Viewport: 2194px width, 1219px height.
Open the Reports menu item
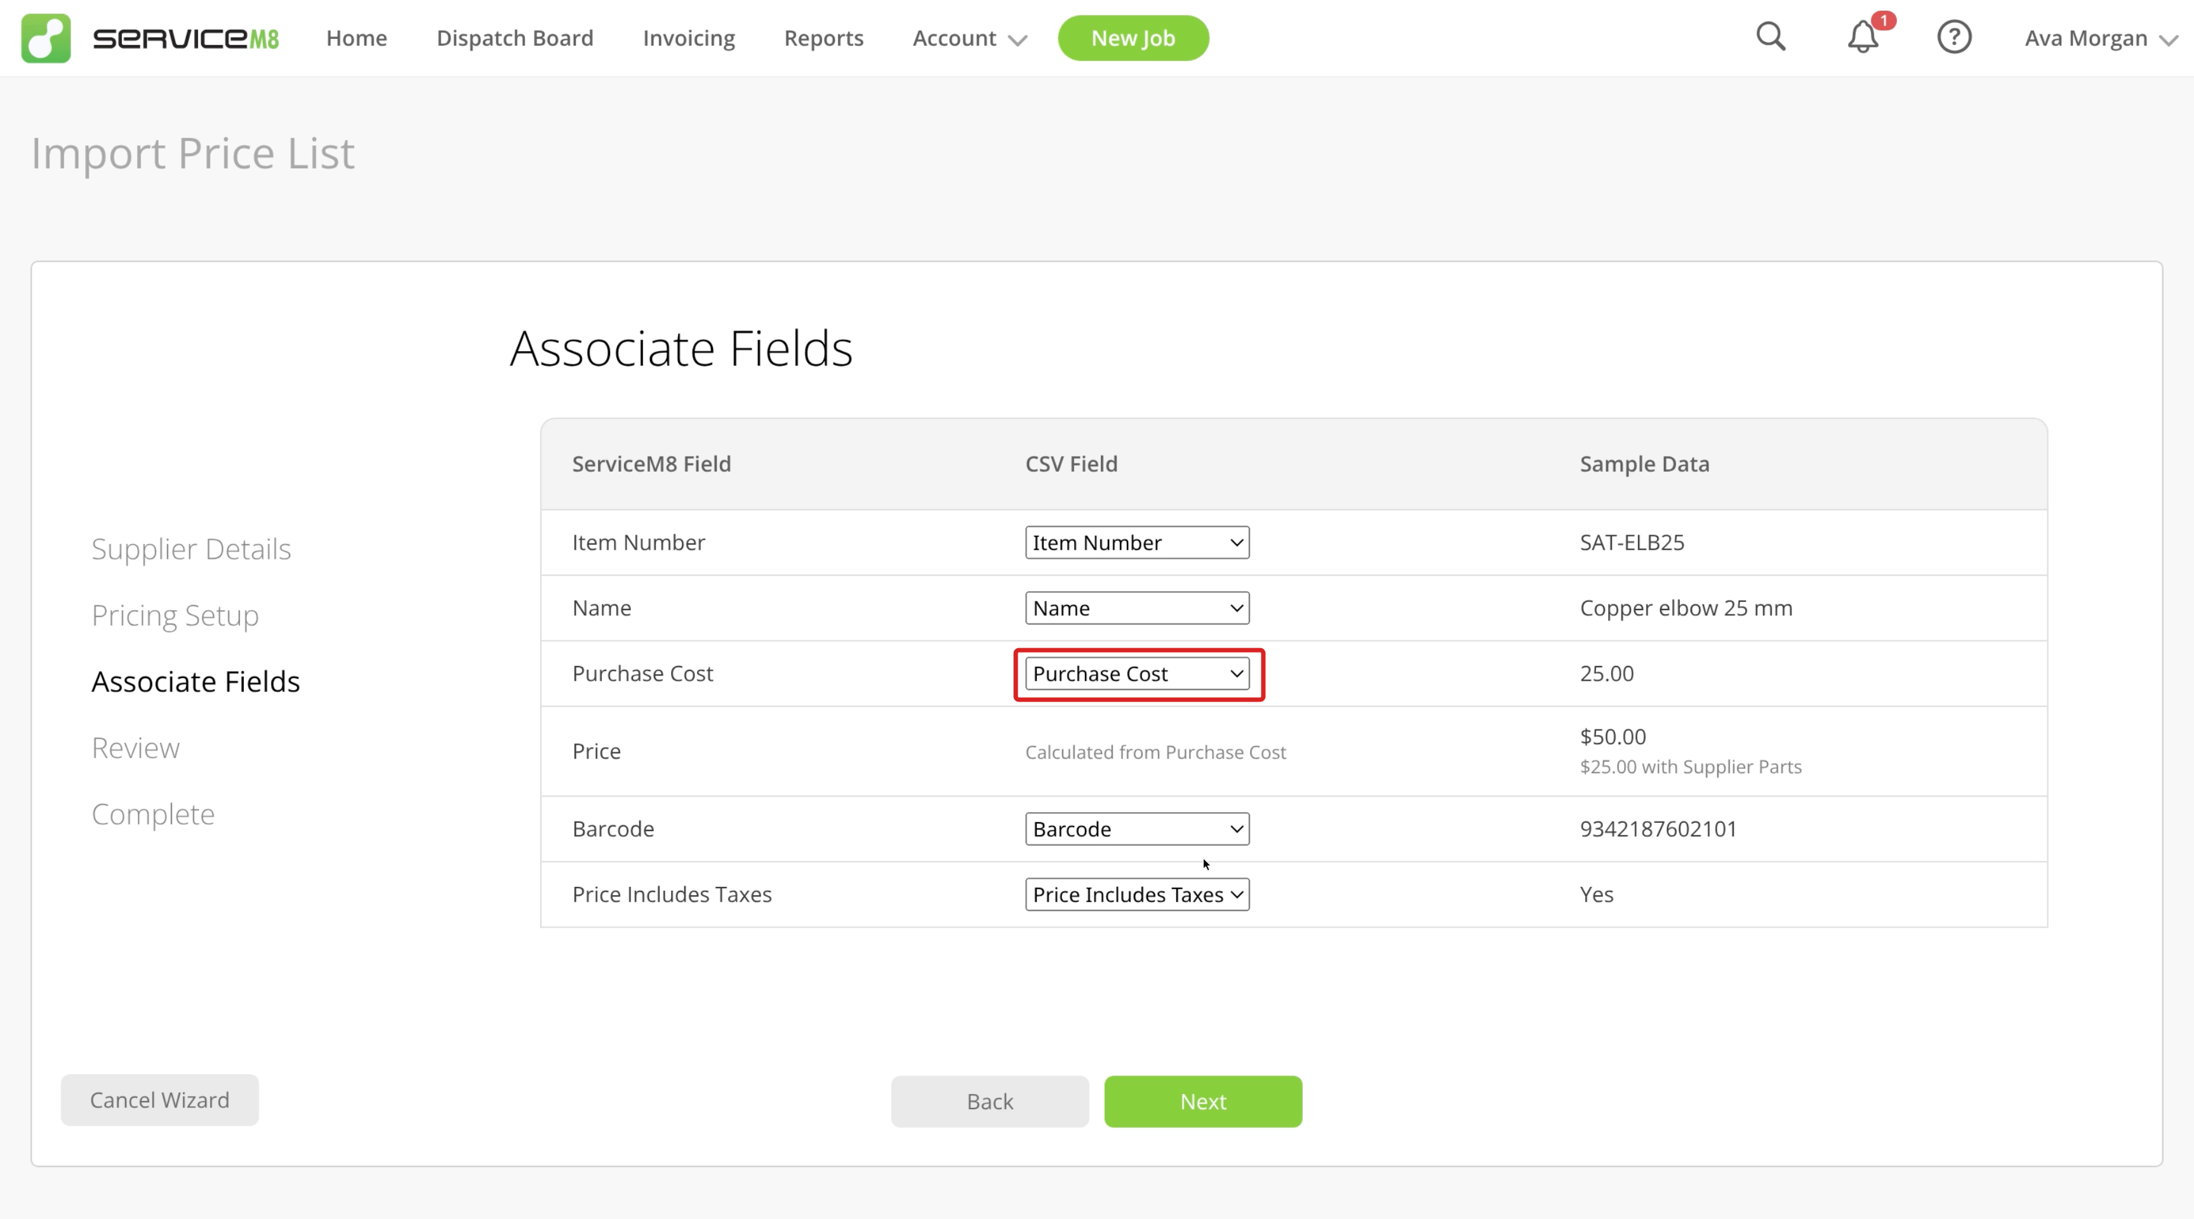[823, 38]
